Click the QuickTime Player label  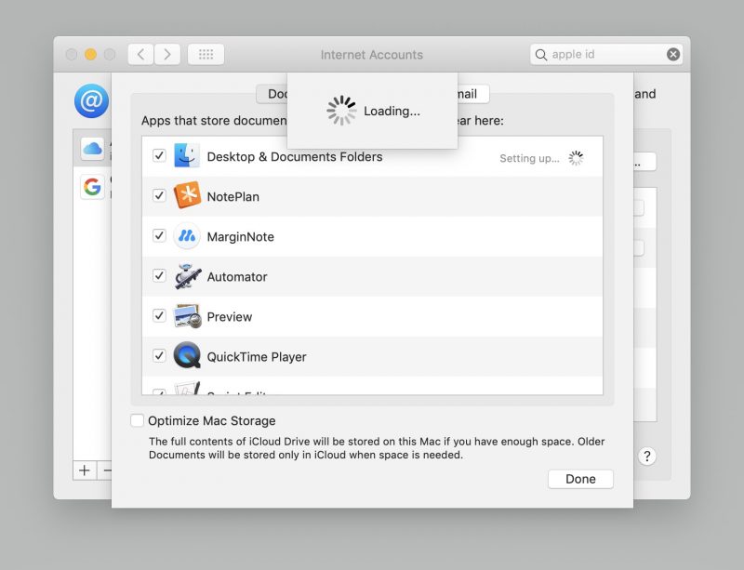(257, 357)
